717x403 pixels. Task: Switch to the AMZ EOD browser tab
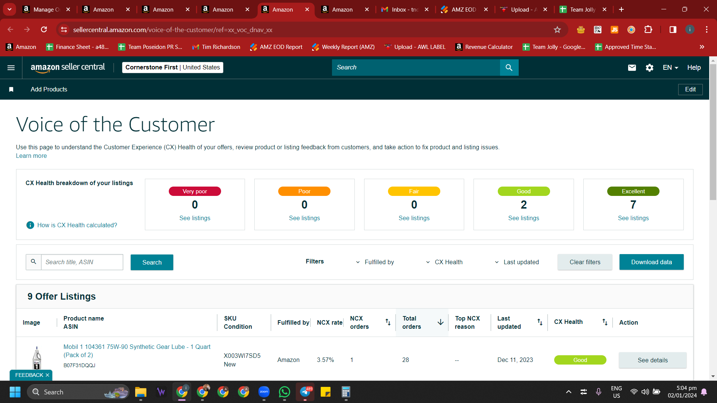pos(465,9)
